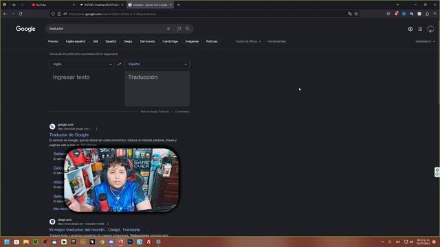440x247 pixels.
Task: Select the Inglés español filter chip
Action: [76, 41]
